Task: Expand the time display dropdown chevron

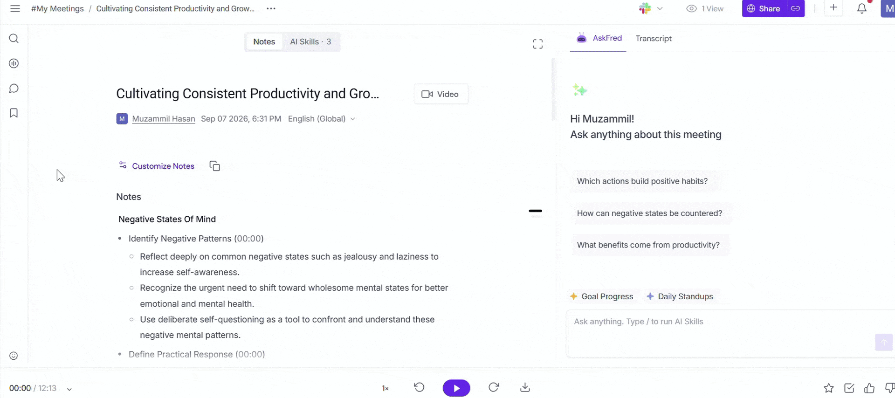Action: 69,389
